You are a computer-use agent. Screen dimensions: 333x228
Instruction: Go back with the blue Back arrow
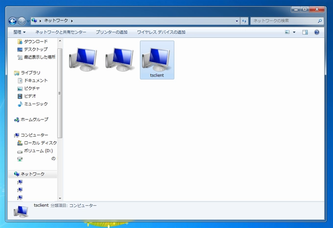coord(13,21)
